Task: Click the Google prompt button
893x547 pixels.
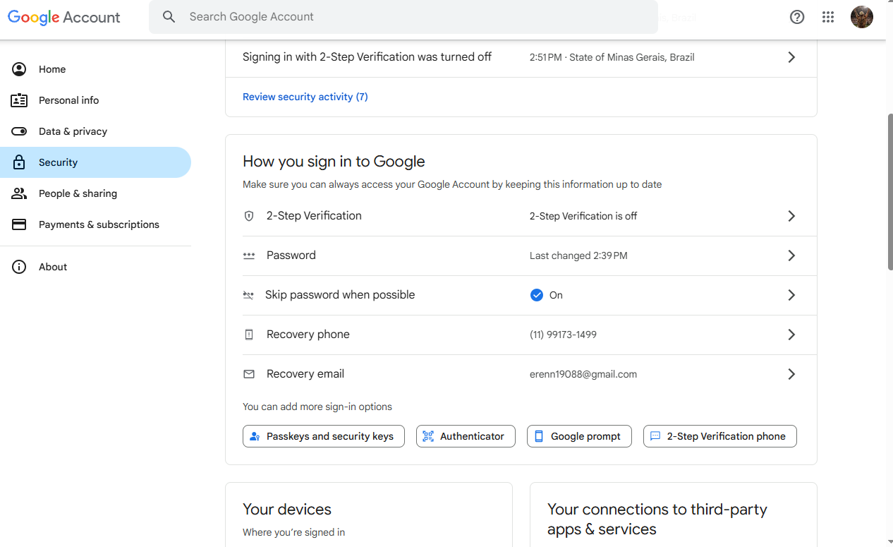Action: point(579,436)
